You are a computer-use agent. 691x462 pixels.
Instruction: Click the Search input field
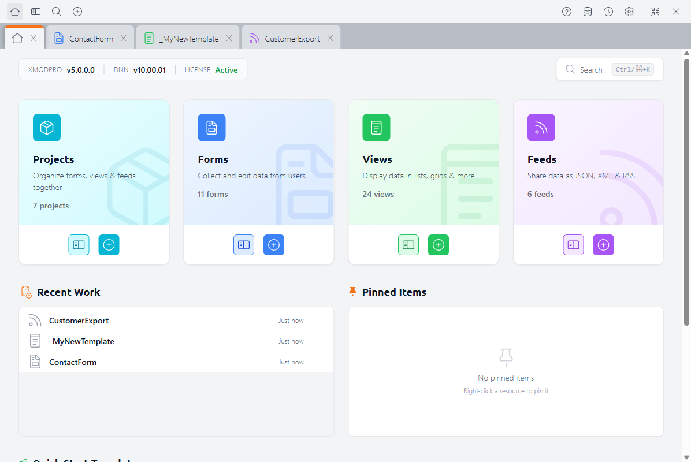click(610, 69)
